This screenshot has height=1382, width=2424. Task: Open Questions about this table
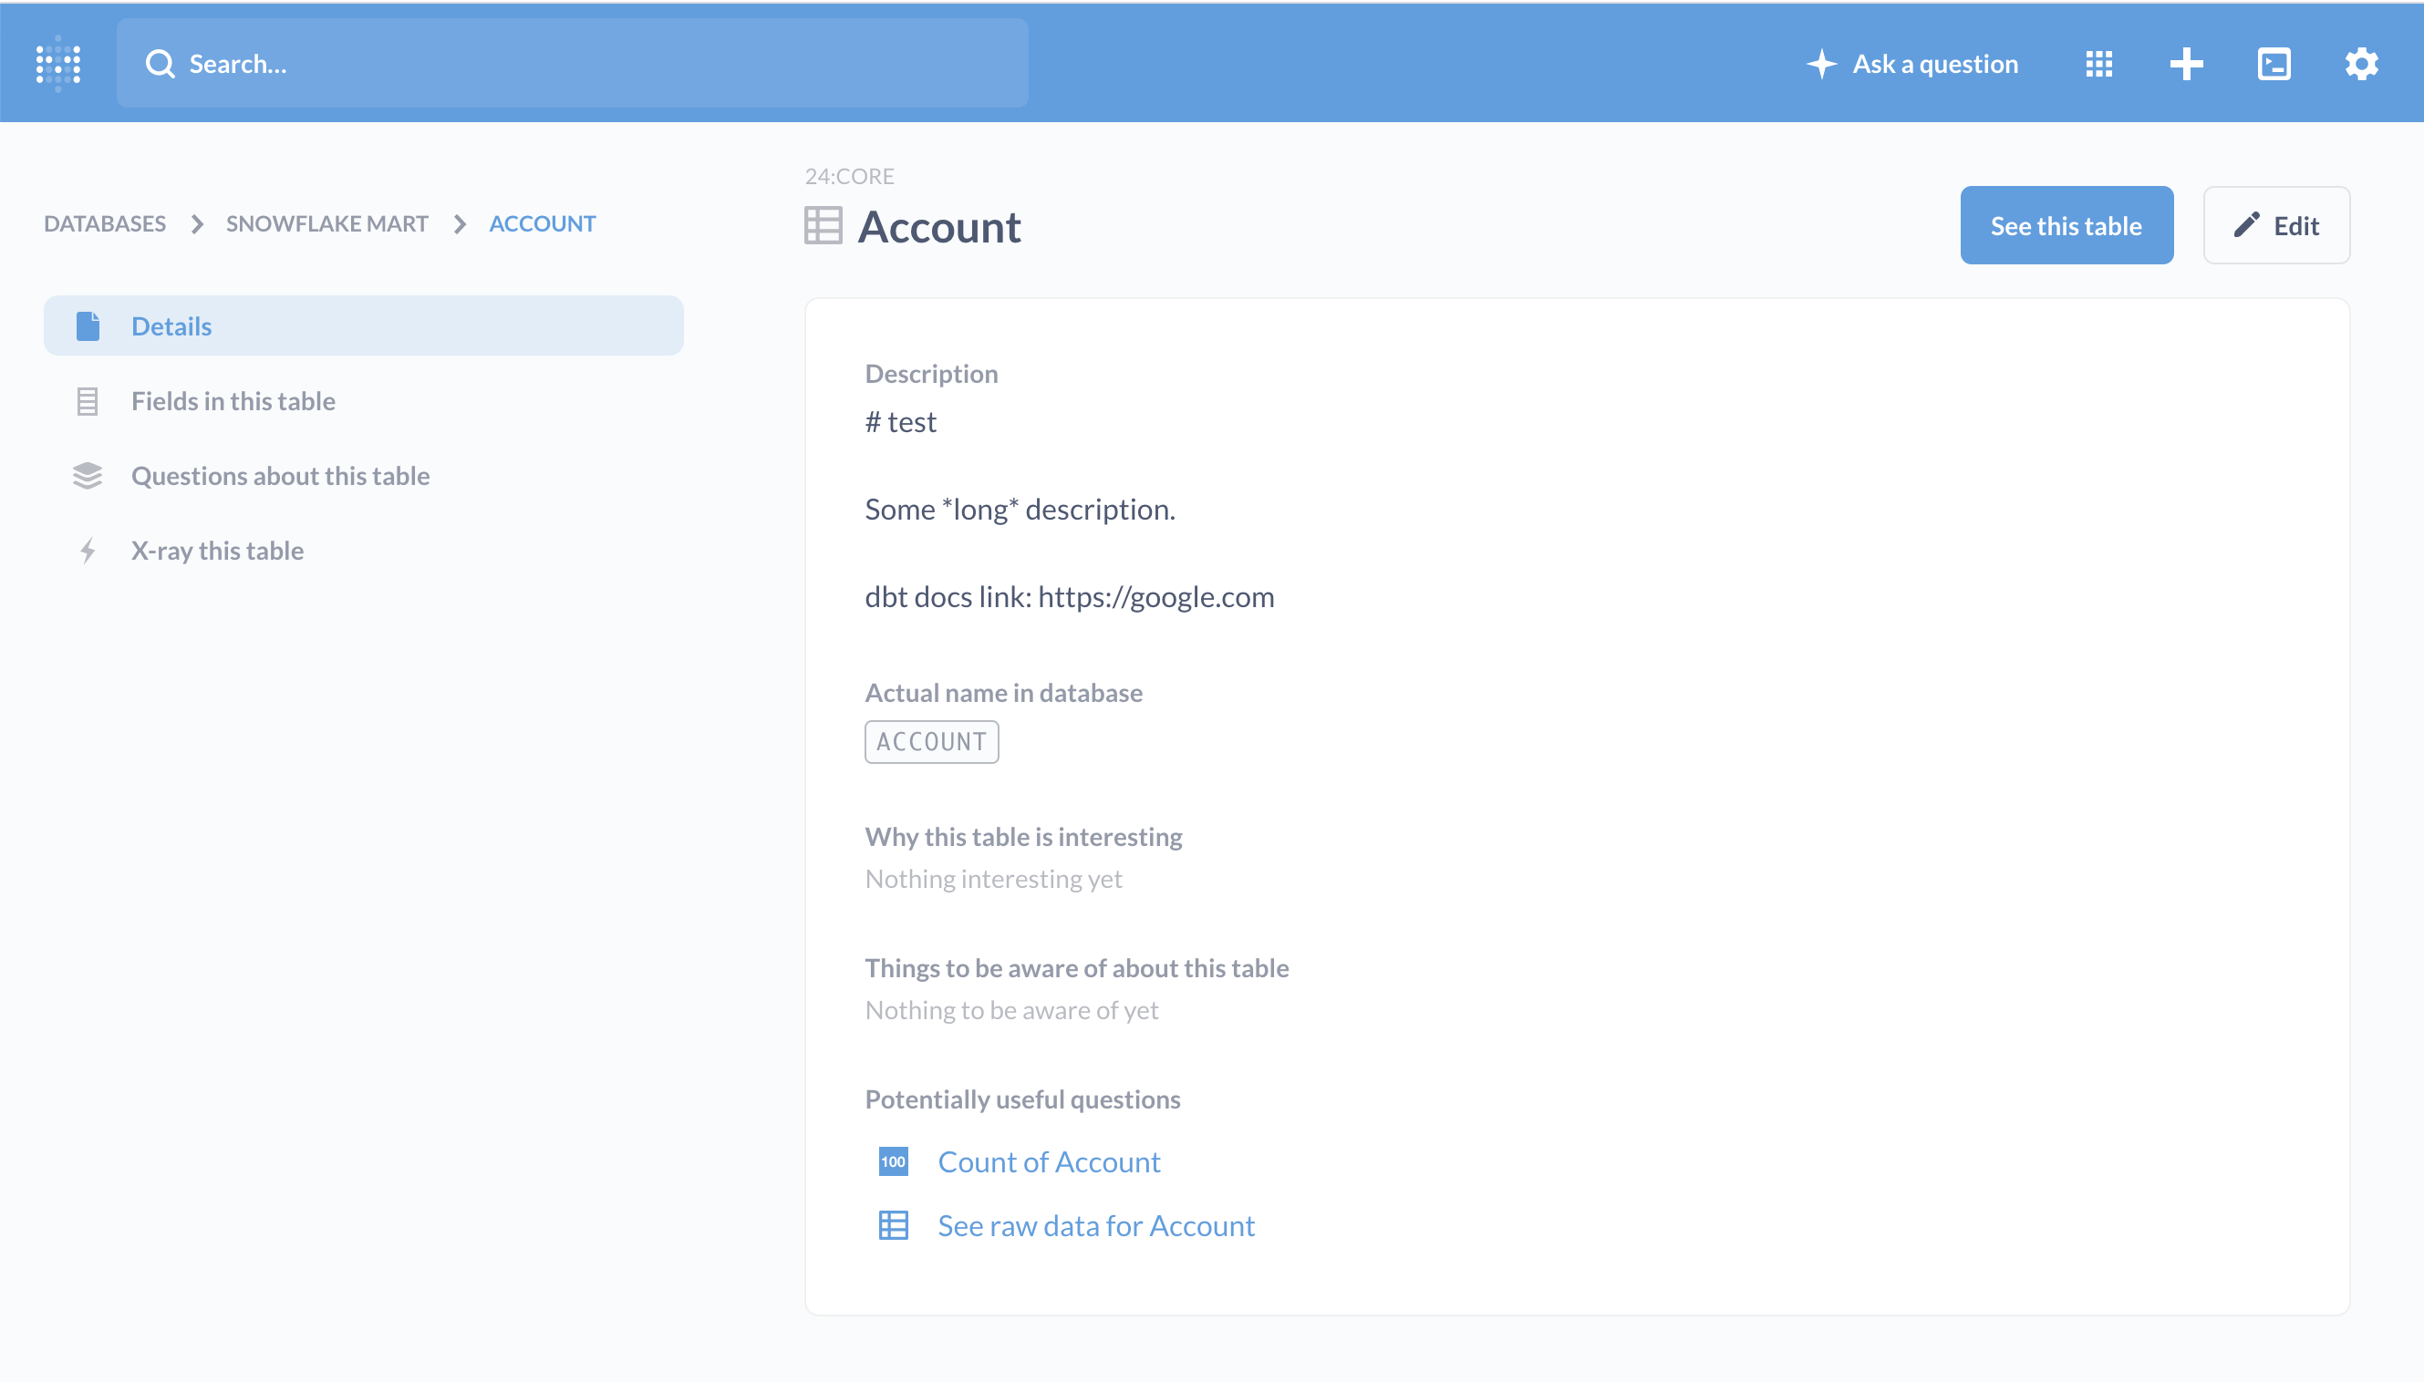pyautogui.click(x=280, y=476)
